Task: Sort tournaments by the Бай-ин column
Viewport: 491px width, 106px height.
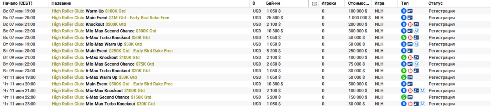Action: pyautogui.click(x=273, y=3)
